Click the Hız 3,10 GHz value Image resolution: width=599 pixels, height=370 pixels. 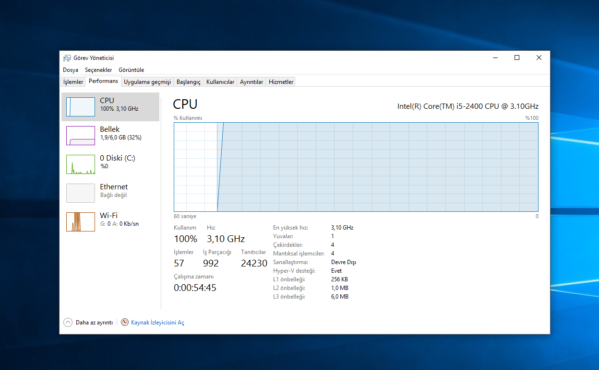coord(226,239)
